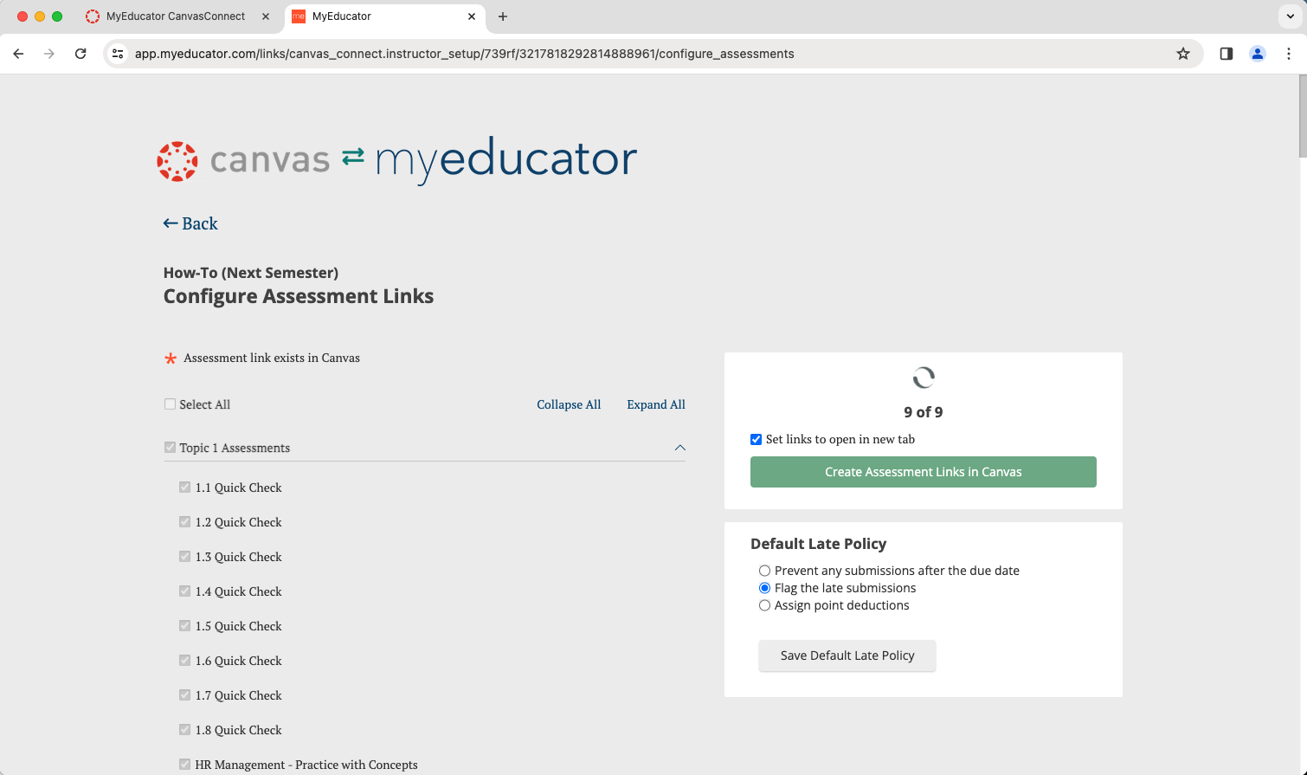Image resolution: width=1307 pixels, height=775 pixels.
Task: Collapse Topic 1 Assessments chevron
Action: pos(680,448)
